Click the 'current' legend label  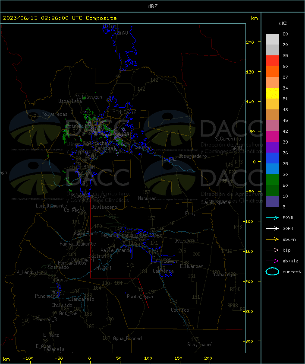coord(292,272)
